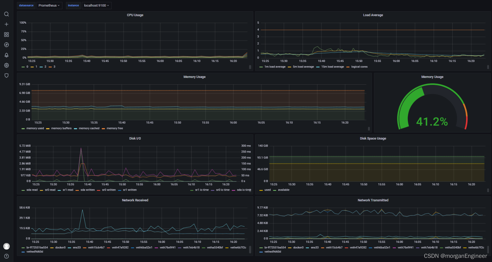The image size is (492, 262).
Task: Click the instance variable label
Action: coord(73,5)
